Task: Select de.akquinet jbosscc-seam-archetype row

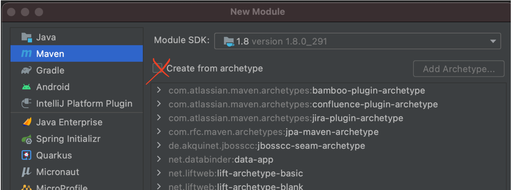Action: tap(329, 145)
